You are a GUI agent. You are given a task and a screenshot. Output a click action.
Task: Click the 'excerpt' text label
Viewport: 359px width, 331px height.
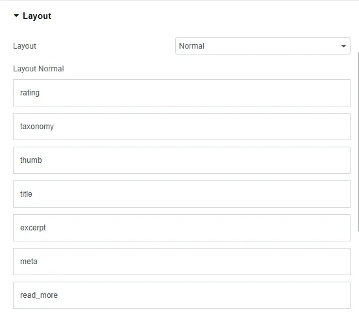click(33, 228)
